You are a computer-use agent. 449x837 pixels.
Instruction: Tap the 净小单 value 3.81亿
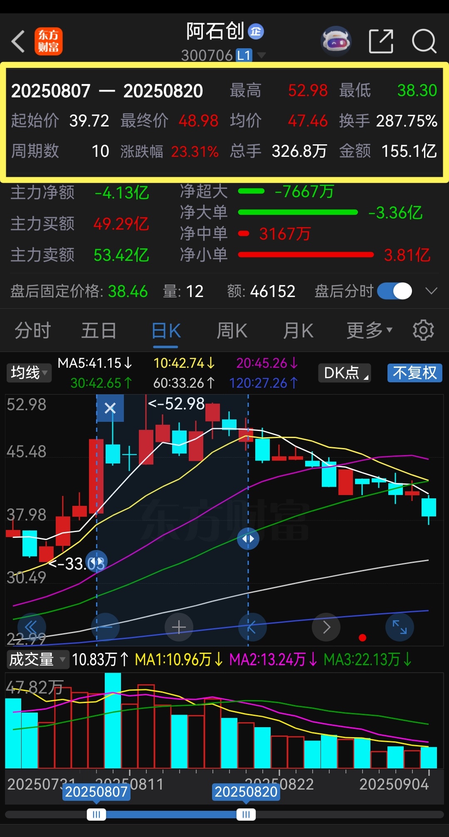click(407, 255)
